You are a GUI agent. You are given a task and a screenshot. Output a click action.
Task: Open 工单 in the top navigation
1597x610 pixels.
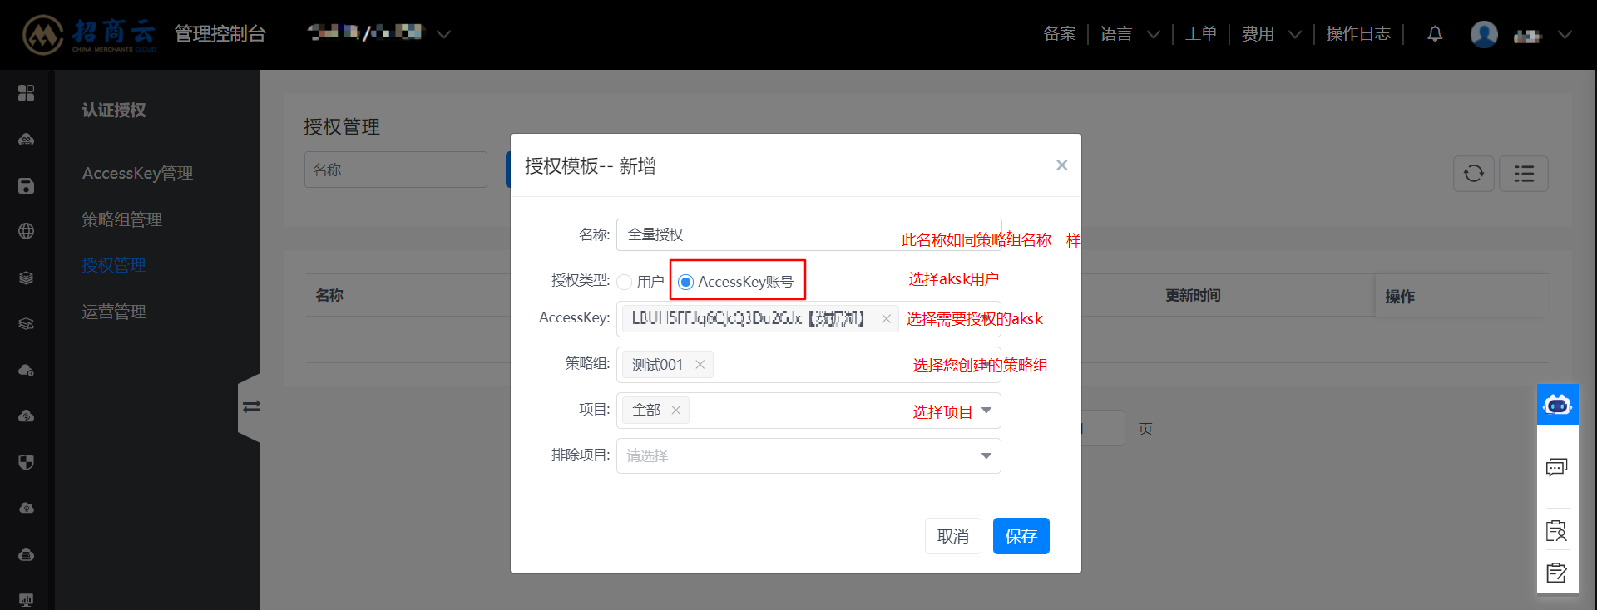pos(1201,34)
